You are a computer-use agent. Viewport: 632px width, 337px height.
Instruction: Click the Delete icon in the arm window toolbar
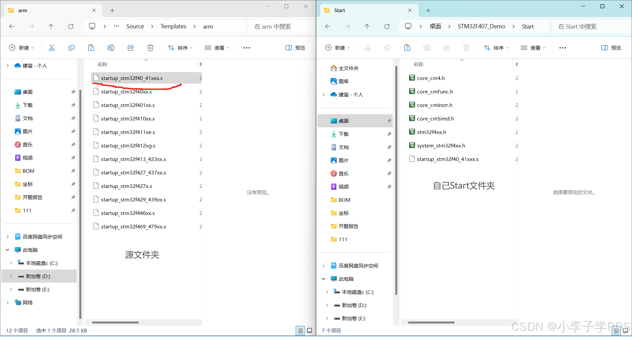point(150,48)
